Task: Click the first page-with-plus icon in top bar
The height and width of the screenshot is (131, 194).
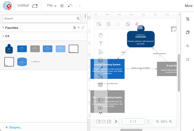Action: point(99,24)
